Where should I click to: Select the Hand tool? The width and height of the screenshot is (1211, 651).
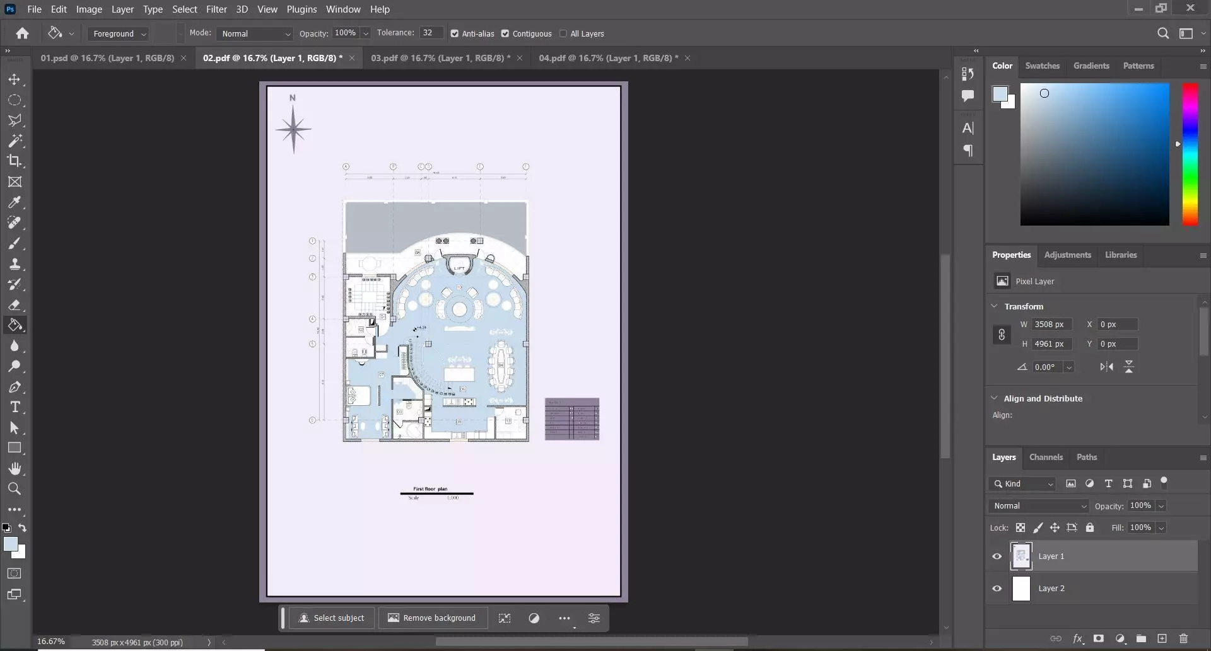click(15, 468)
